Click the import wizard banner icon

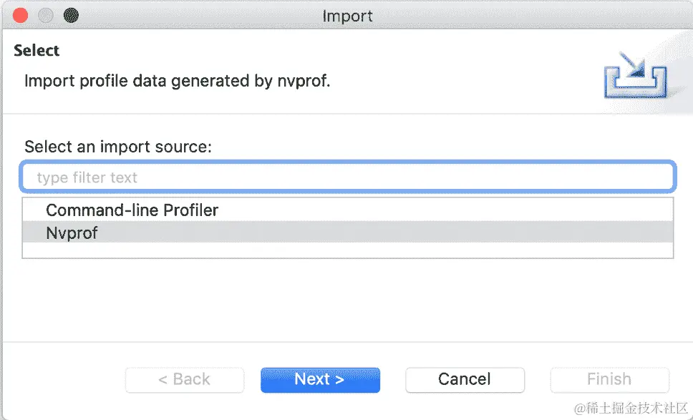(636, 77)
